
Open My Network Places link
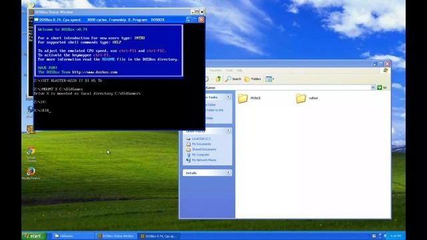click(x=201, y=160)
